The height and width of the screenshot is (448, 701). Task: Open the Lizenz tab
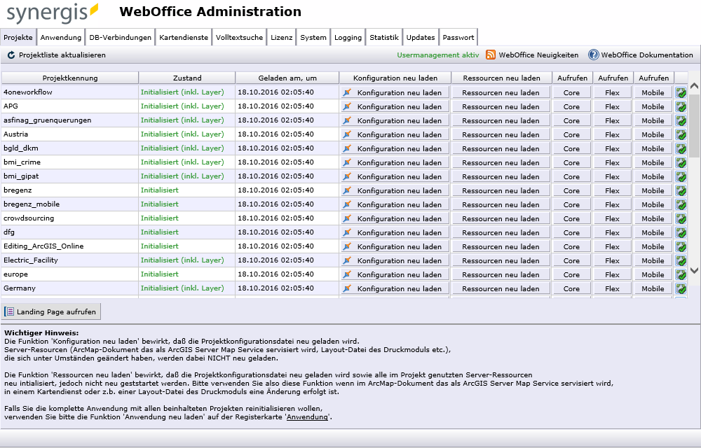coord(281,36)
